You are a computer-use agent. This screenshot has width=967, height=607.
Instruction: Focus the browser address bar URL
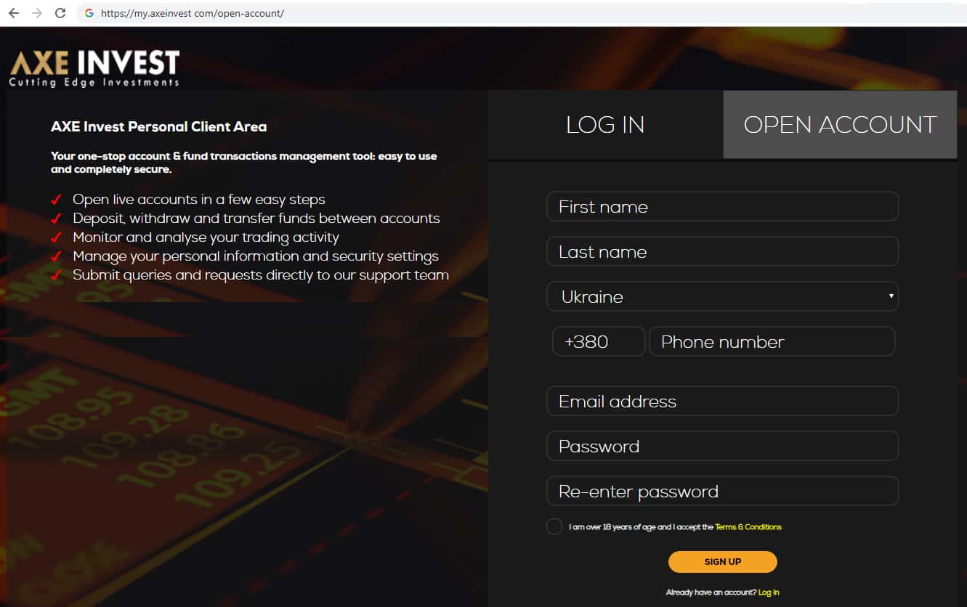(193, 13)
